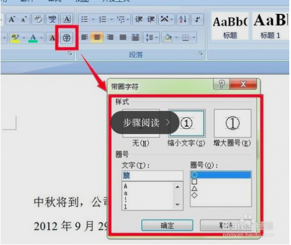This screenshot has height=245, width=291.
Task: Apply the 标题 1 style
Action: (271, 26)
